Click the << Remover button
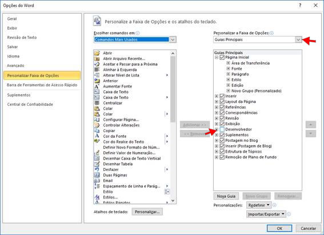 (195, 134)
